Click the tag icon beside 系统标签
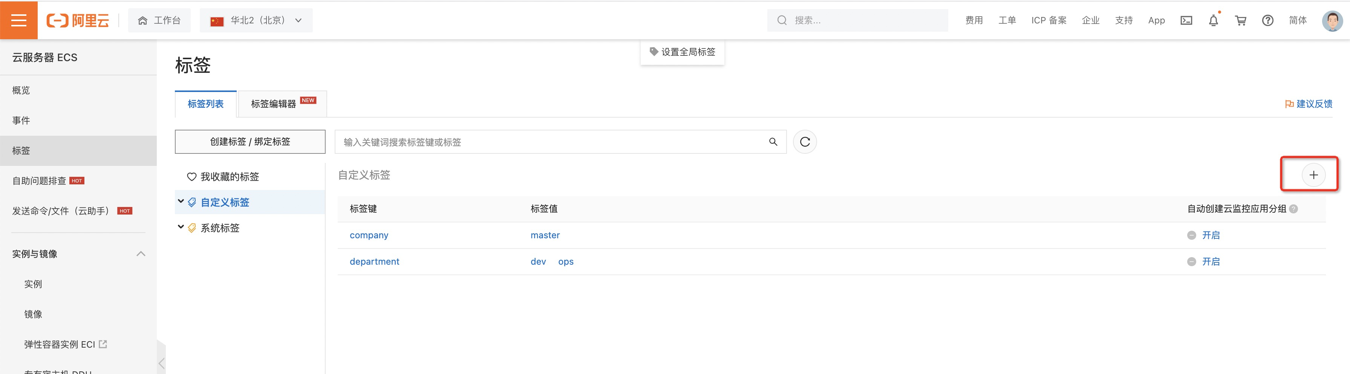The height and width of the screenshot is (374, 1350). coord(192,228)
